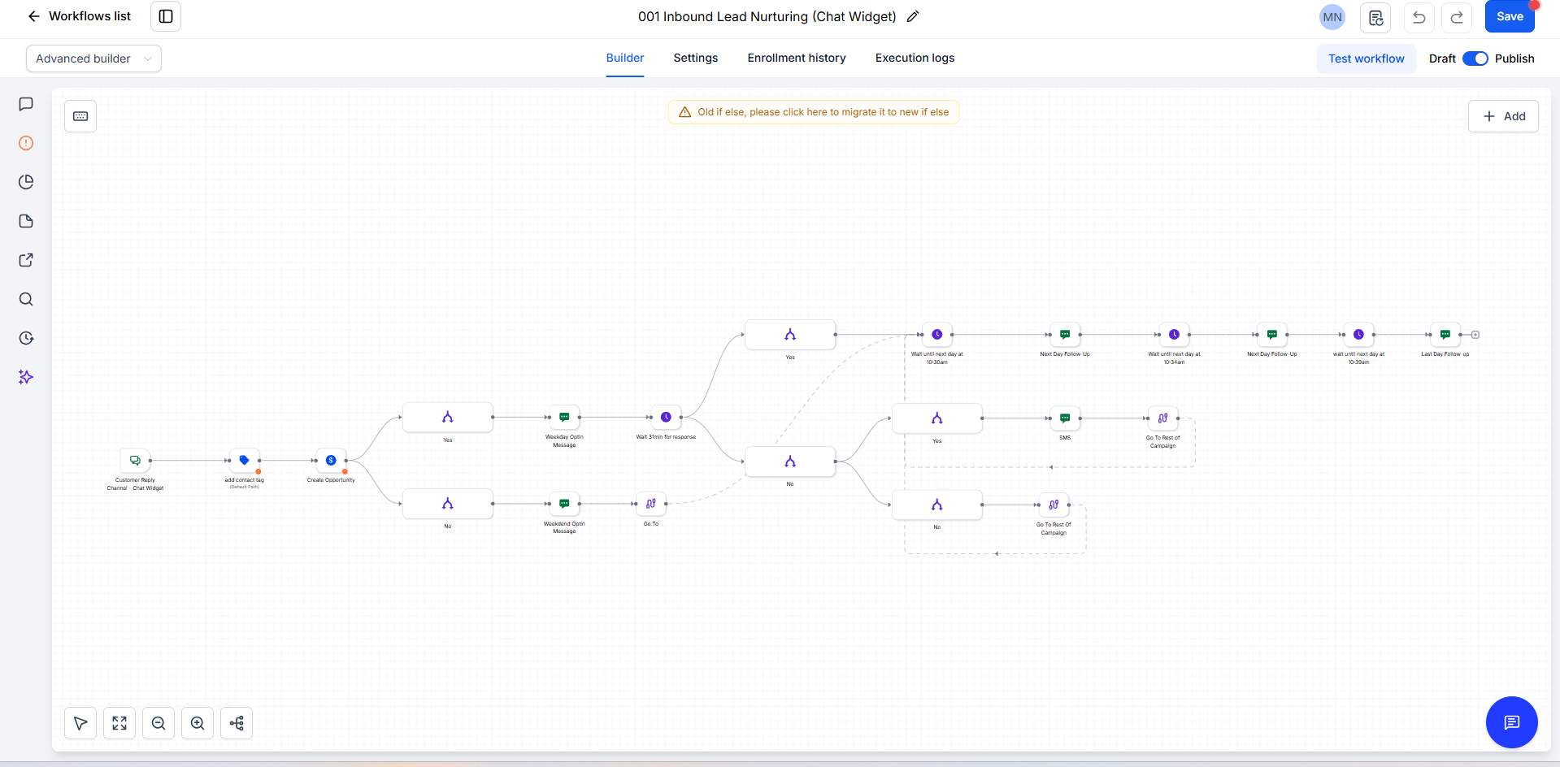Select the first Next Day Follow Up message node
The height and width of the screenshot is (767, 1560).
[x=1065, y=335]
